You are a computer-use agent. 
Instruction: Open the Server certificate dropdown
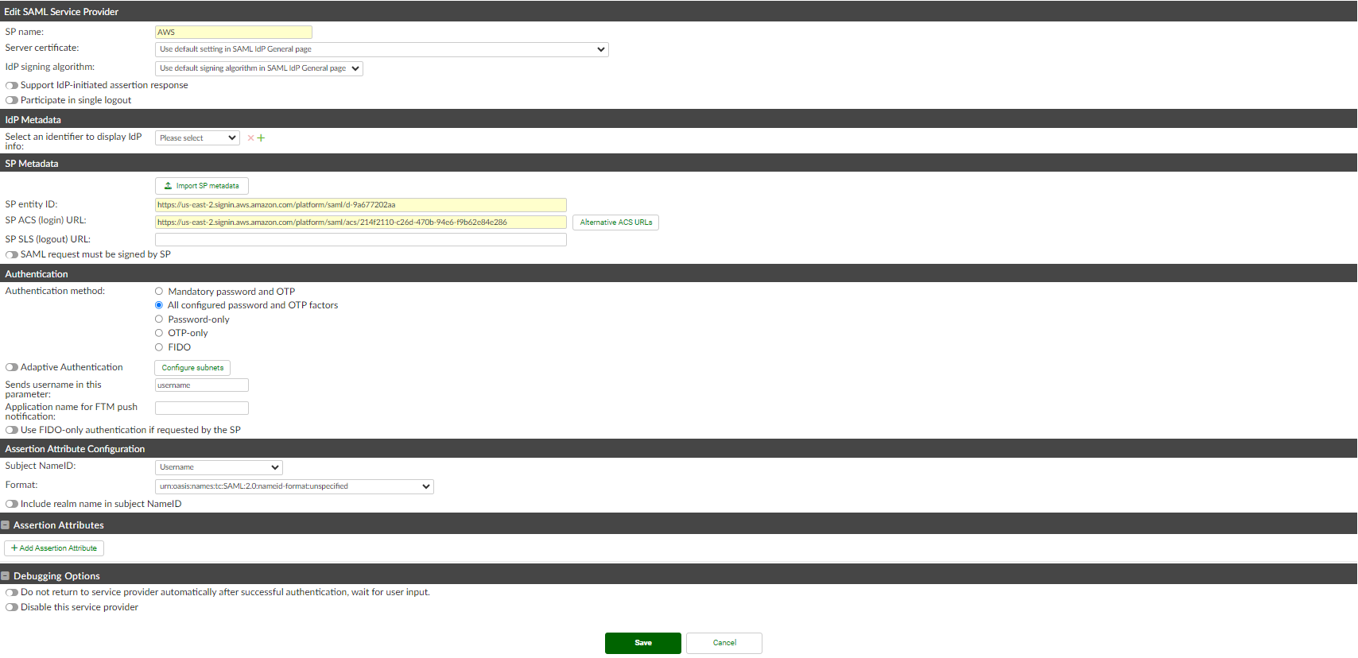coord(382,49)
